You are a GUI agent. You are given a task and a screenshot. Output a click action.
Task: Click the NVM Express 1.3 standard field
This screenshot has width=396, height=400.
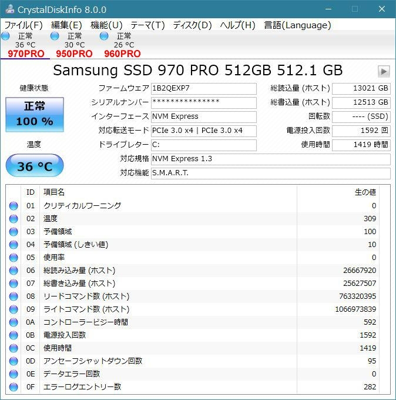tap(271, 159)
